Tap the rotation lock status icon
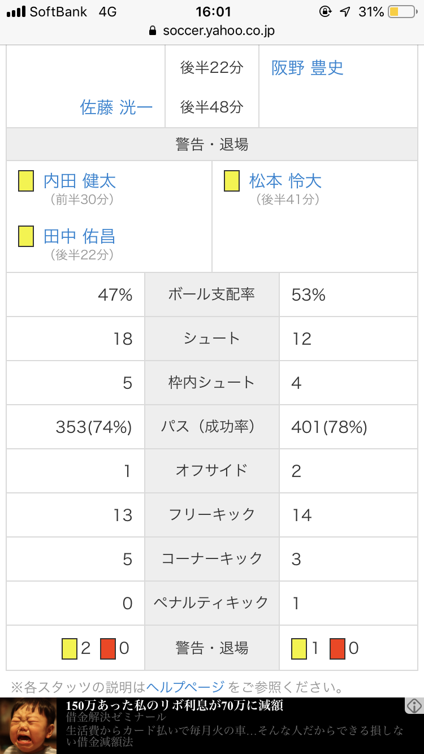 326,11
